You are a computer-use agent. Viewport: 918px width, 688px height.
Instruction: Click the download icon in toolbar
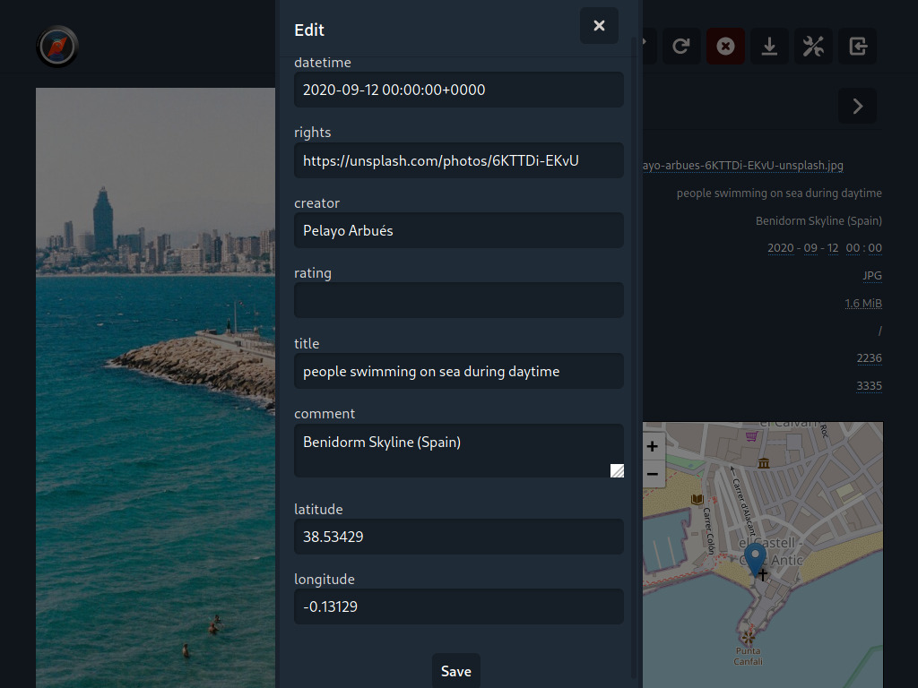(x=769, y=47)
